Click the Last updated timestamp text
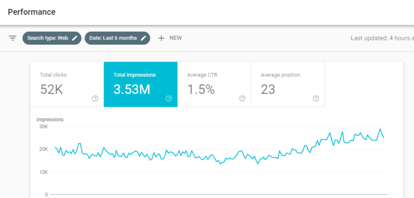This screenshot has height=198, width=414. tap(382, 38)
